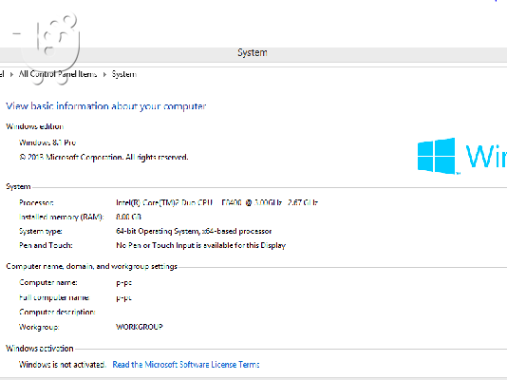Image resolution: width=507 pixels, height=380 pixels.
Task: Open the Microsoft Software License Terms link
Action: tap(186, 365)
